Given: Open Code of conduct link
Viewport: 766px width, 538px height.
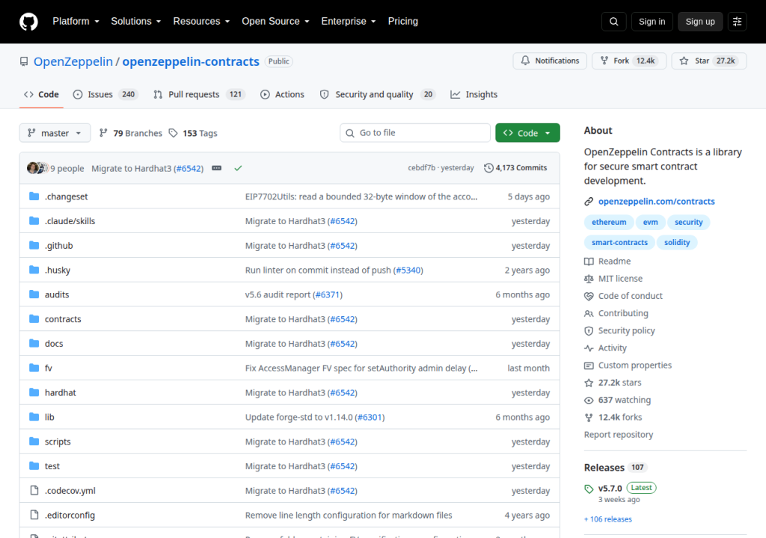Looking at the screenshot, I should pos(623,296).
